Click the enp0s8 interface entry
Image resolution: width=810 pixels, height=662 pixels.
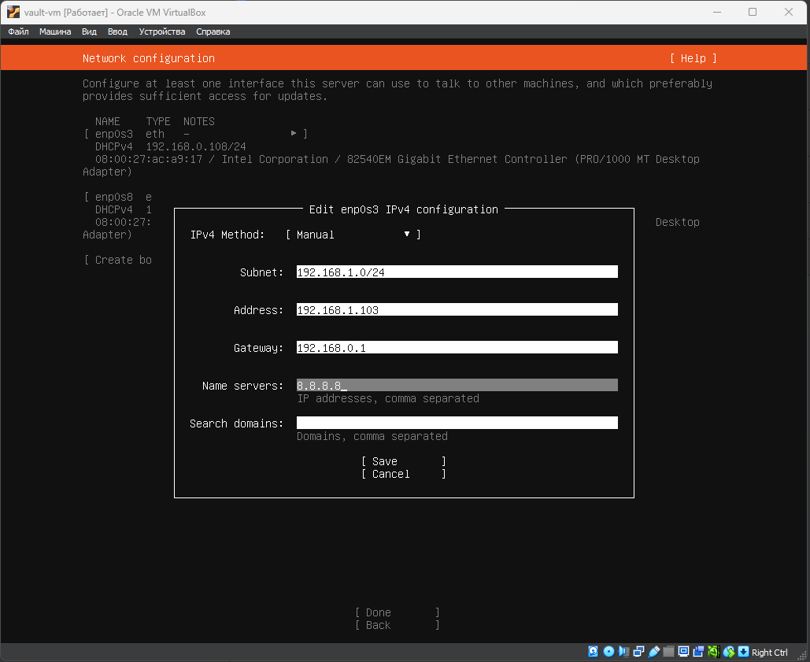(118, 197)
